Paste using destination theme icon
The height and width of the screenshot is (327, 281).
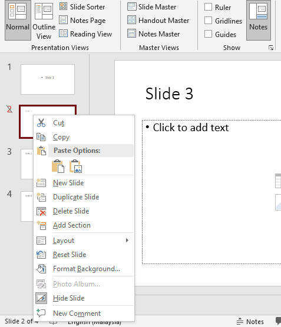[58, 166]
